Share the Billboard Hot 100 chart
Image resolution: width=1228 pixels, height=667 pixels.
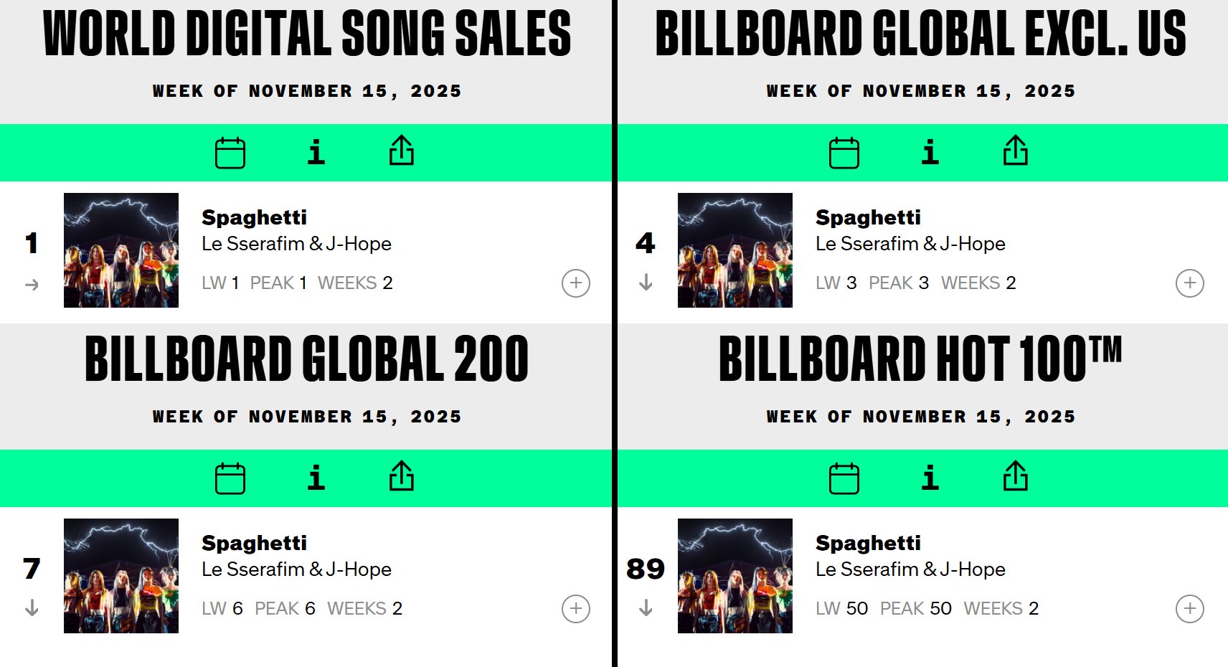pos(1016,476)
